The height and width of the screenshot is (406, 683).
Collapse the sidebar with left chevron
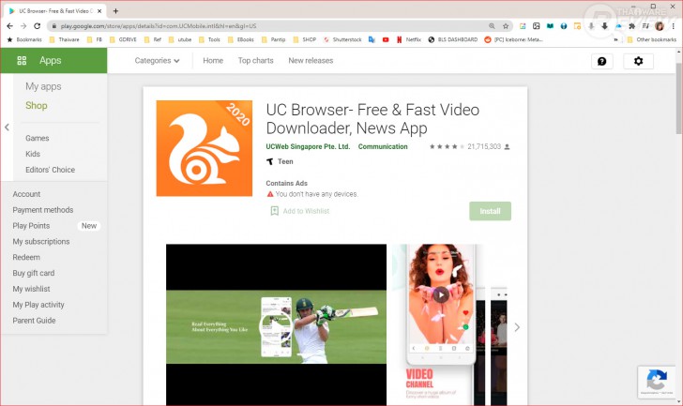click(7, 128)
